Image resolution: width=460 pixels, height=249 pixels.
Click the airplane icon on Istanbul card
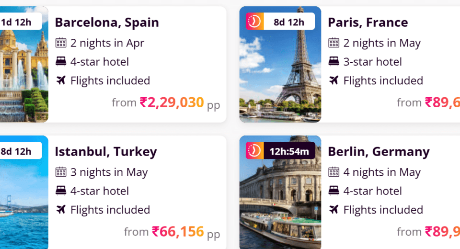pyautogui.click(x=61, y=210)
